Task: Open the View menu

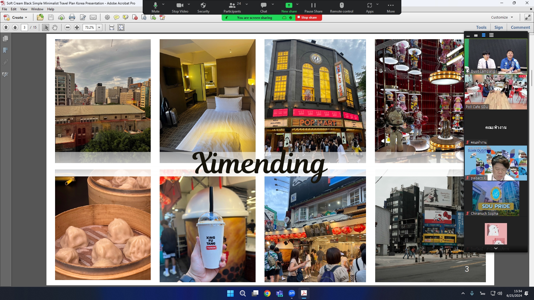Action: click(24, 9)
